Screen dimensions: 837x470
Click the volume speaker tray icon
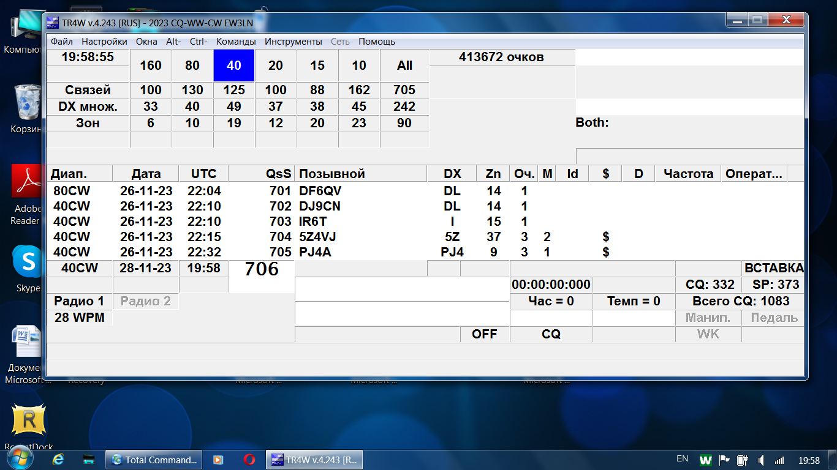click(x=760, y=460)
